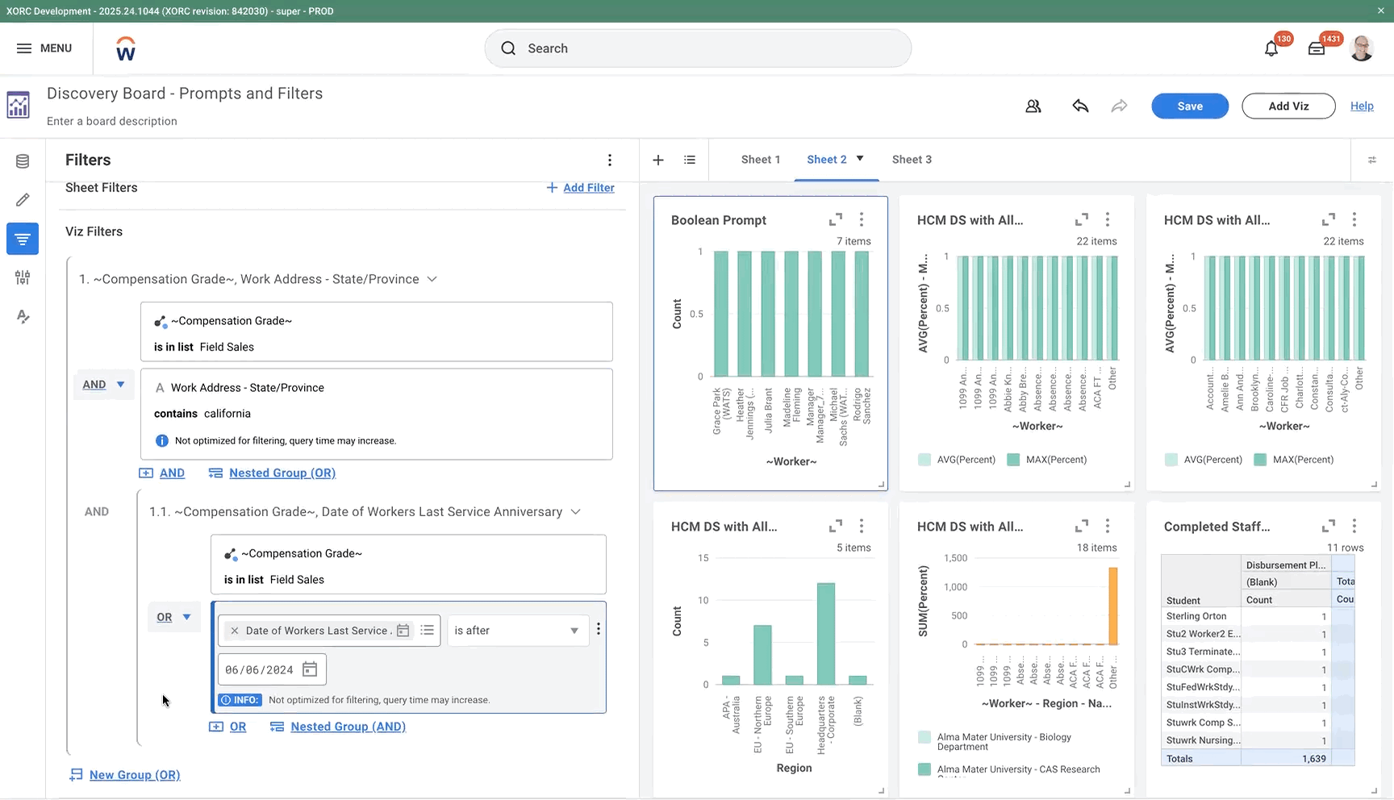Open the date calendar picker icon
The height and width of the screenshot is (800, 1394).
(310, 669)
